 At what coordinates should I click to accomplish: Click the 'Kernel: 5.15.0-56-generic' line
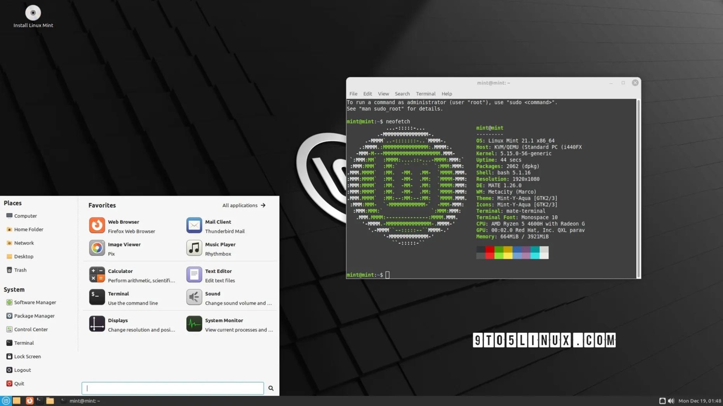pyautogui.click(x=514, y=154)
